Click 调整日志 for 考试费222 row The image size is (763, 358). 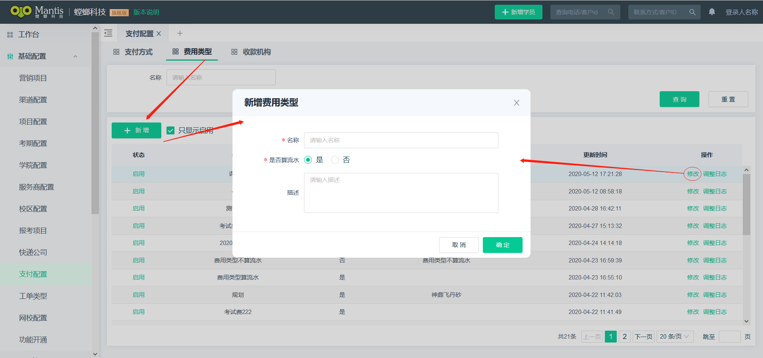pyautogui.click(x=715, y=312)
